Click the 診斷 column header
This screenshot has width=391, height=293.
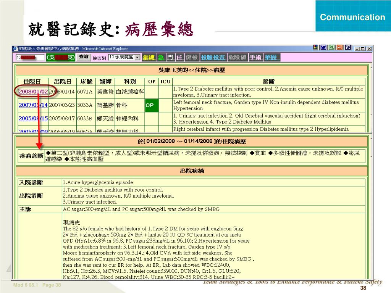[269, 82]
